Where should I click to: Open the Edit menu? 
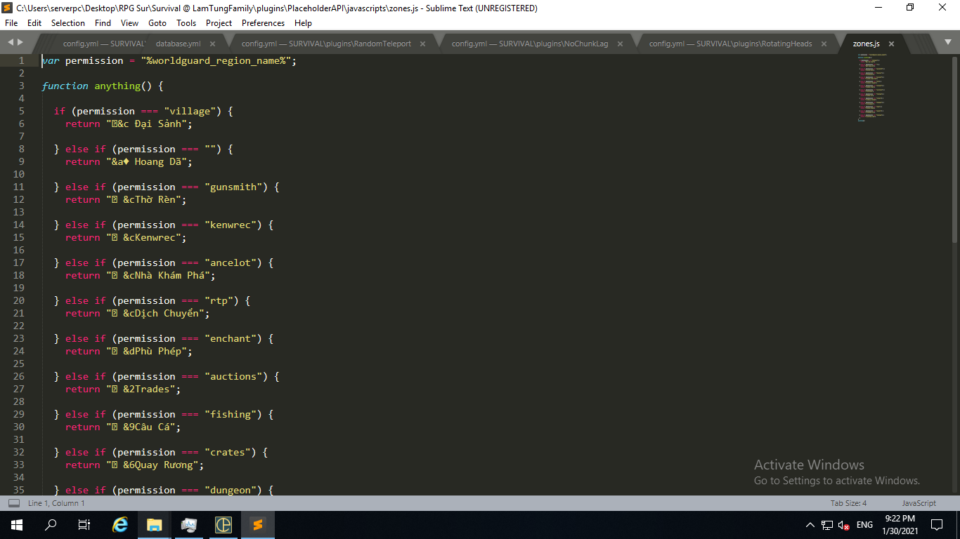click(x=34, y=23)
